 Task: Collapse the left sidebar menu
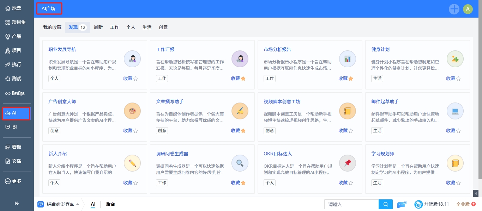pos(17,203)
